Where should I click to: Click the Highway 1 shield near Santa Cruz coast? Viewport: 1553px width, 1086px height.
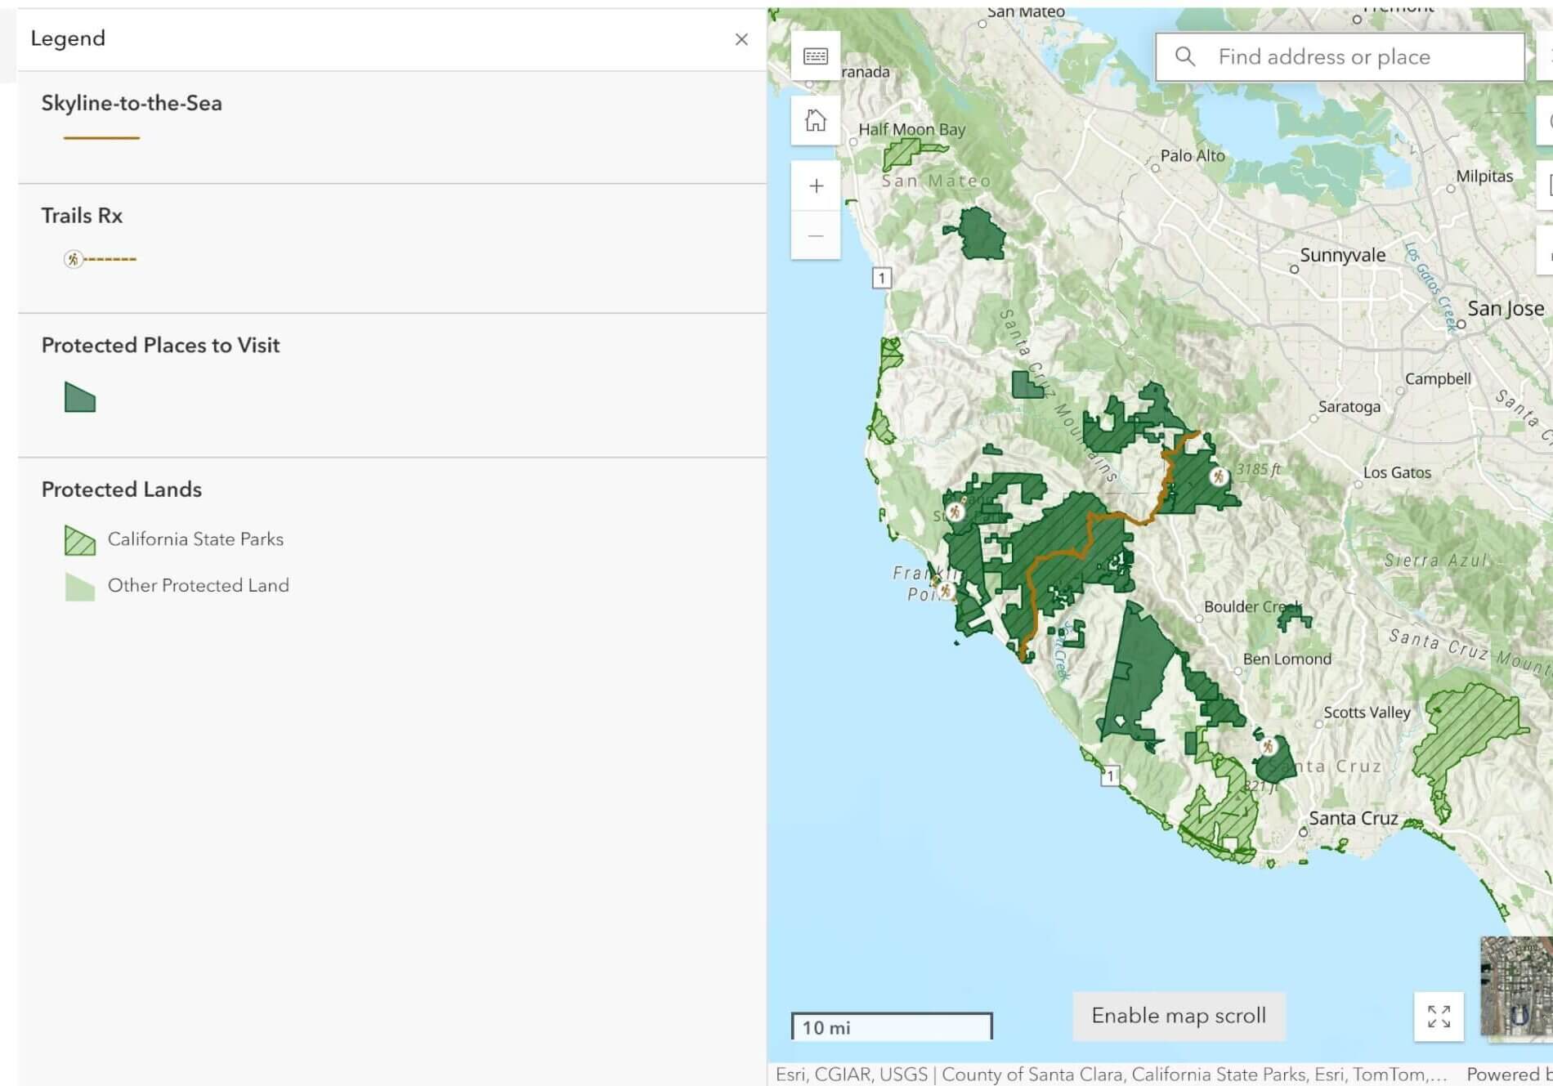(x=1110, y=775)
